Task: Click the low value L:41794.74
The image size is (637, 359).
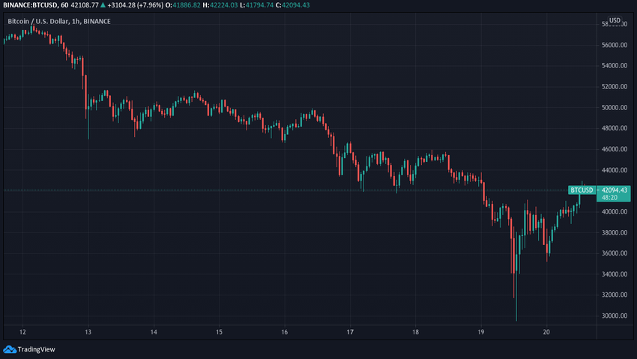Action: pyautogui.click(x=257, y=5)
